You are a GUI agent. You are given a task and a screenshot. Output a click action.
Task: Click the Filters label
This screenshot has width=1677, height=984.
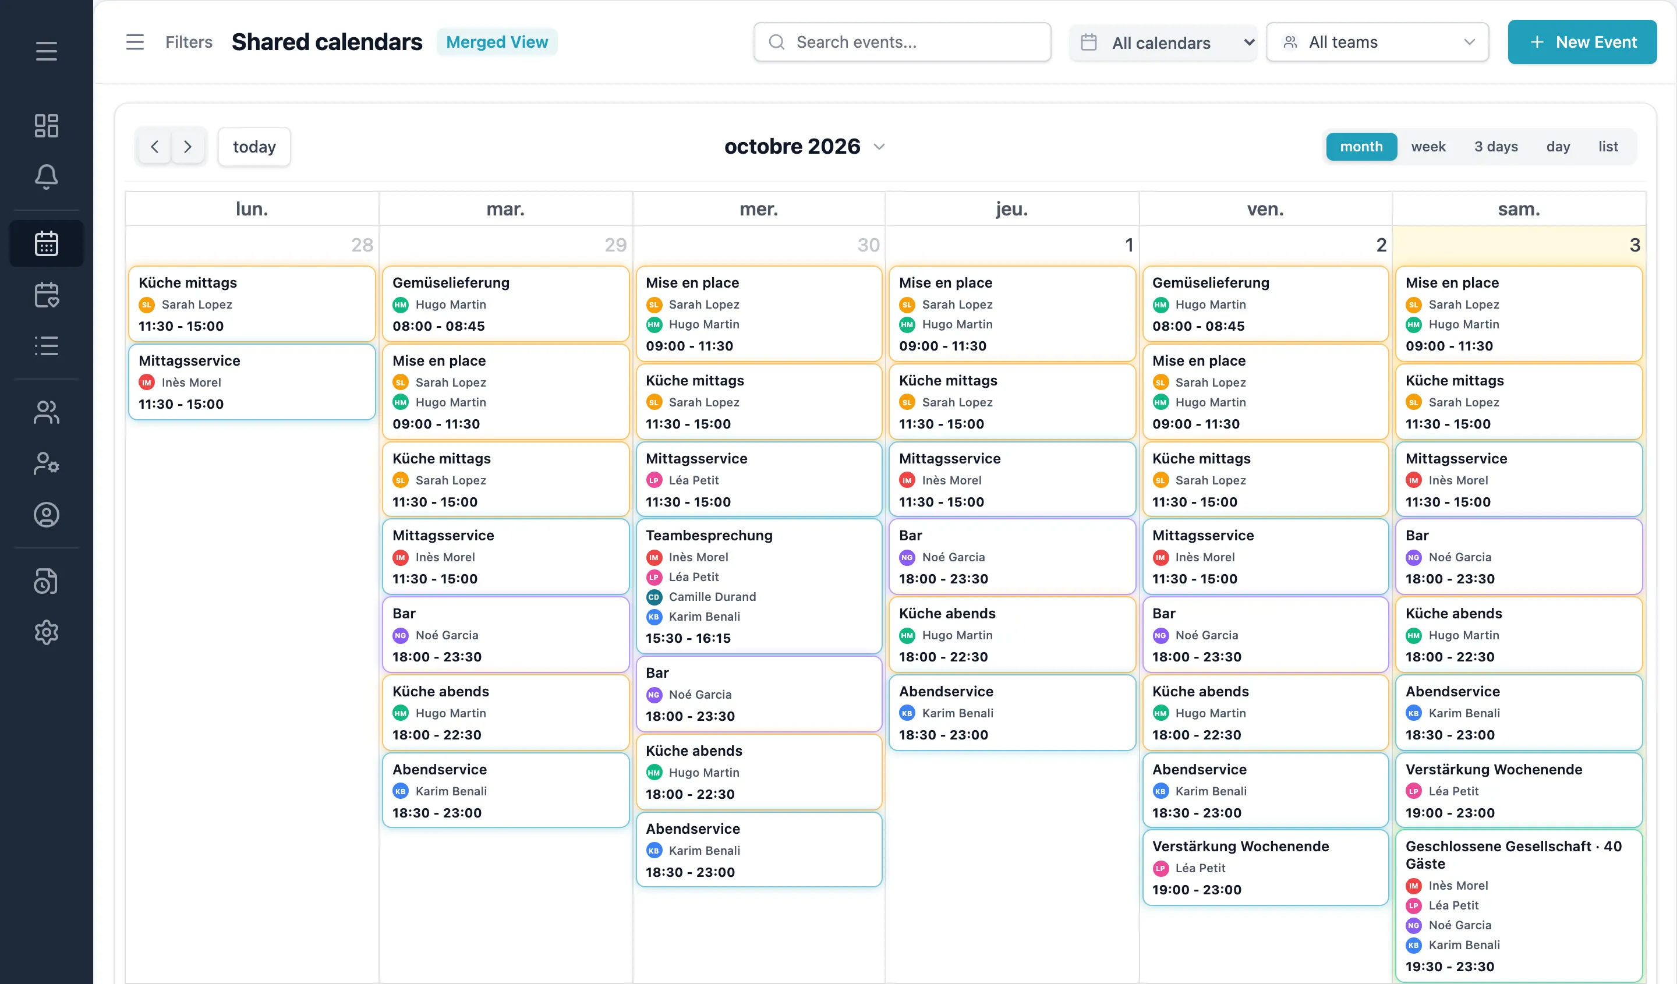tap(188, 42)
